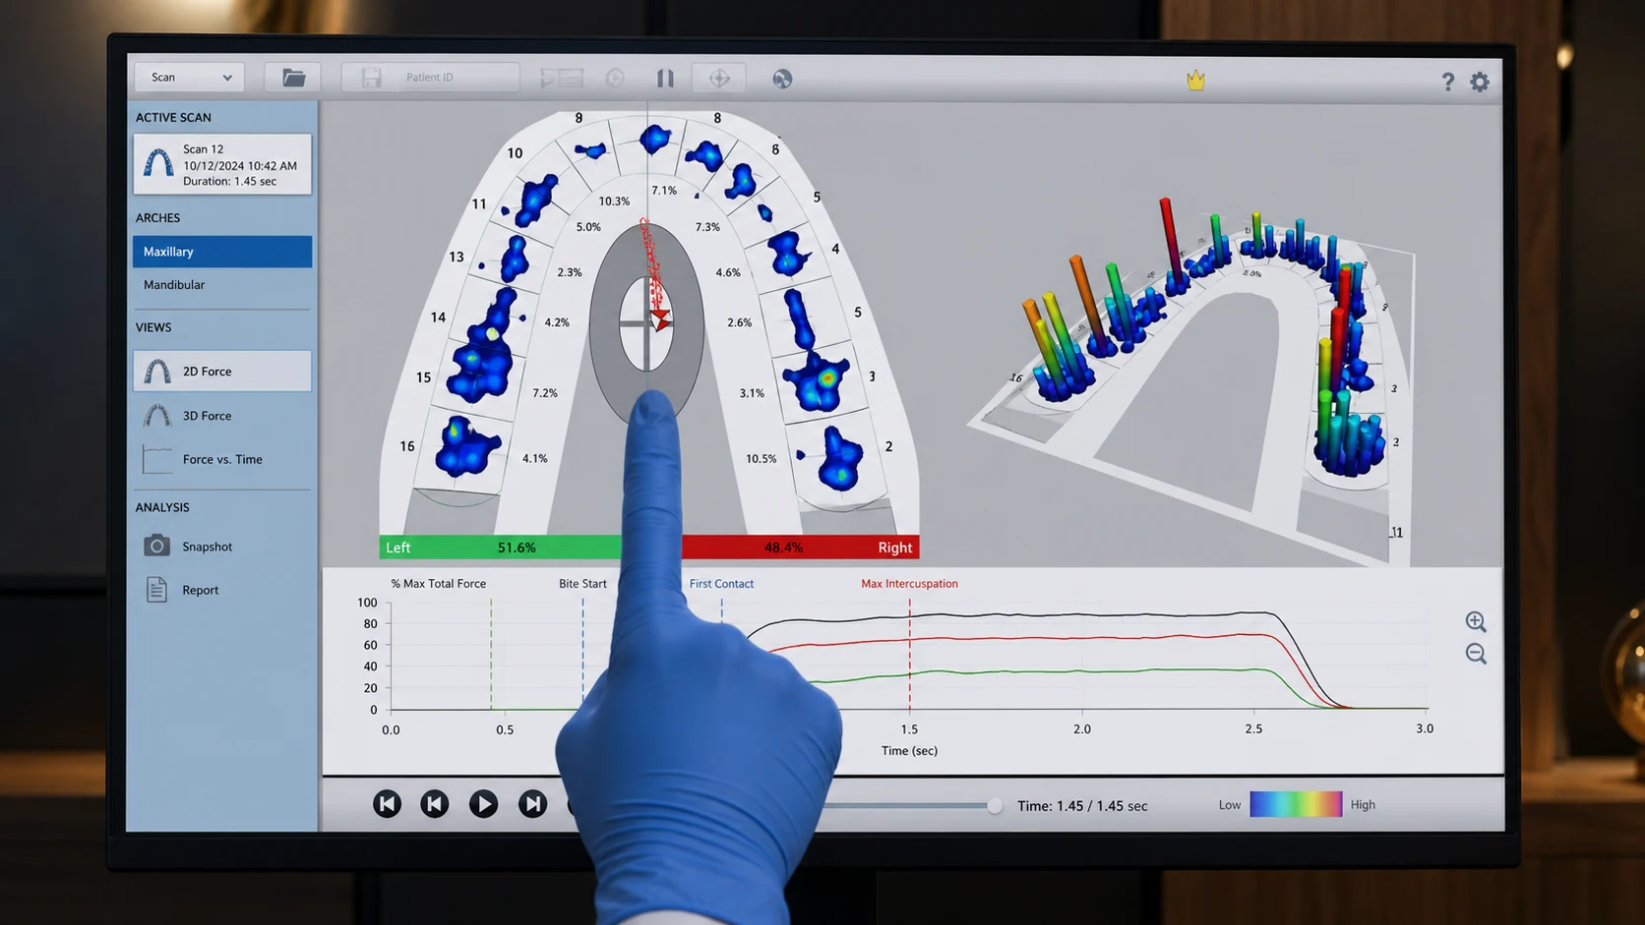Zoom out on the force graph
This screenshot has height=925, width=1645.
tap(1476, 654)
